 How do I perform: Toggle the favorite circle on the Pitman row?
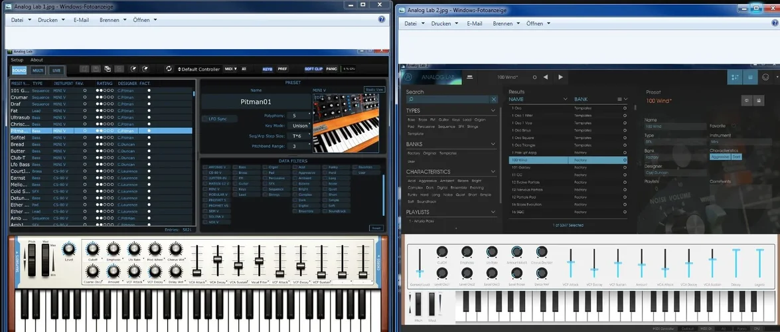coord(84,130)
